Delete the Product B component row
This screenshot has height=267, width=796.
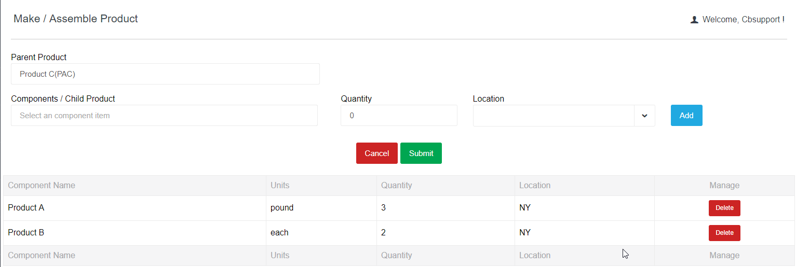click(x=724, y=233)
